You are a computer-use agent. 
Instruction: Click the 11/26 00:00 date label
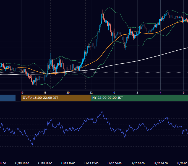[x=114, y=164]
